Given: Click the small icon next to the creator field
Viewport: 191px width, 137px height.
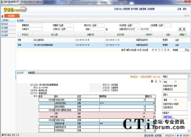Looking at the screenshot, I should click(x=107, y=29).
